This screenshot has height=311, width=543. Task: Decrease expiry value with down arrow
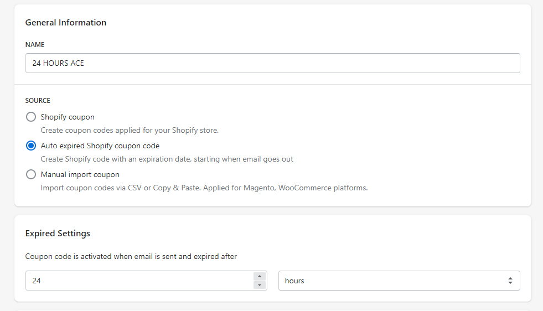click(260, 284)
